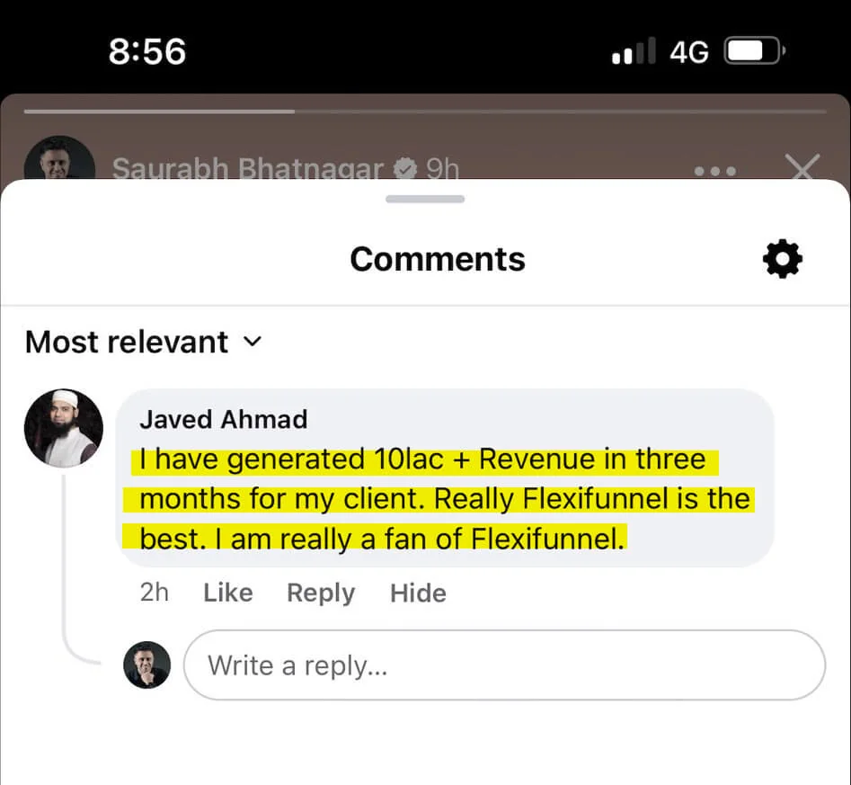851x785 pixels.
Task: Open the Most relevant sort dropdown
Action: [x=126, y=342]
